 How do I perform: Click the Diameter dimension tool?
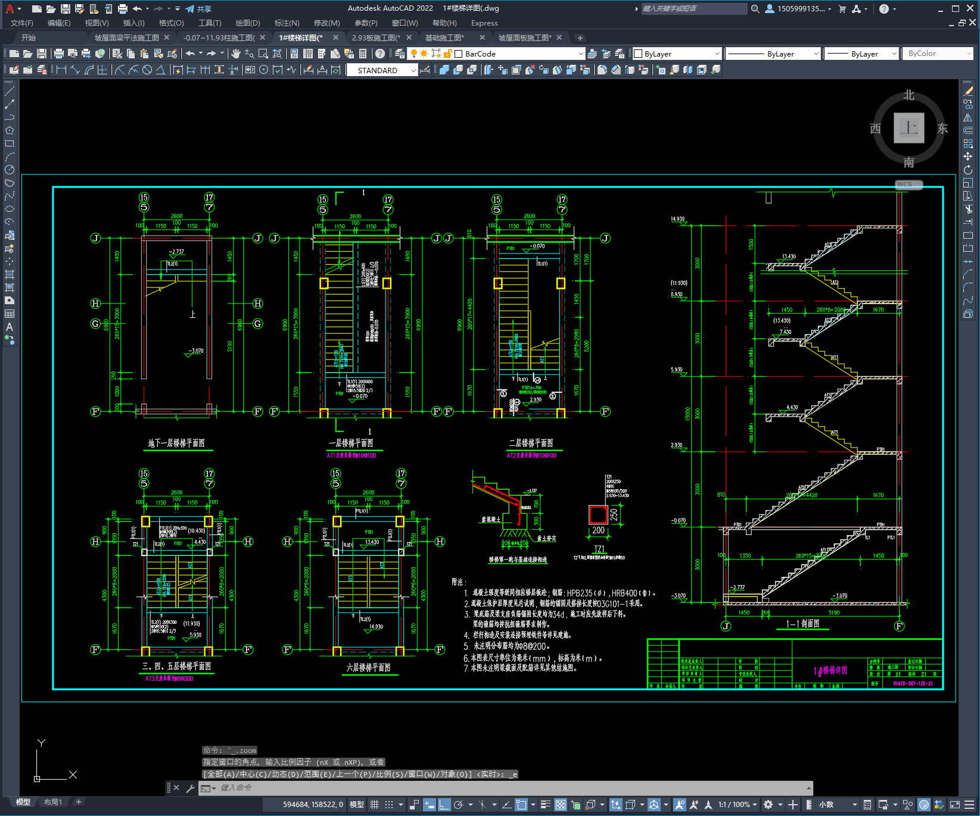[147, 70]
